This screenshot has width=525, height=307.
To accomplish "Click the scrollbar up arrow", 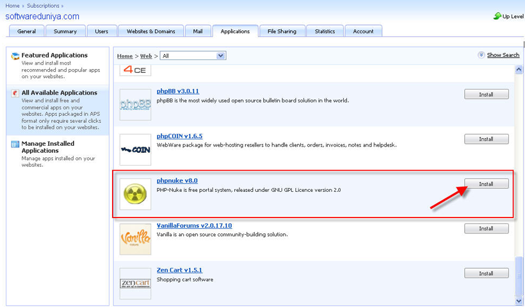I will pyautogui.click(x=519, y=70).
